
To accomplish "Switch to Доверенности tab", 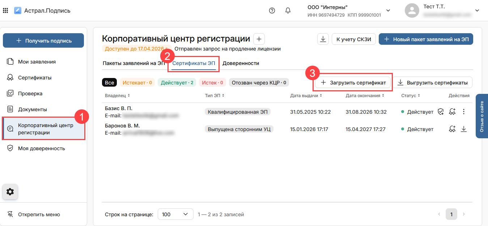I will pyautogui.click(x=241, y=63).
